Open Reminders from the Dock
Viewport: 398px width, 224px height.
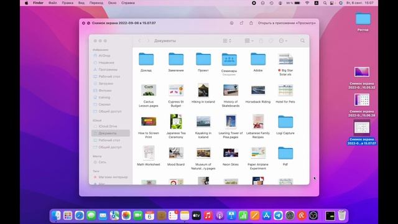pyautogui.click(x=173, y=216)
